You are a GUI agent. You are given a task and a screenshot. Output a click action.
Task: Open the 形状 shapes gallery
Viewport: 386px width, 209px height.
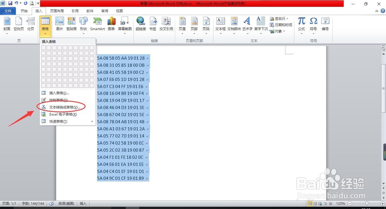[83, 25]
